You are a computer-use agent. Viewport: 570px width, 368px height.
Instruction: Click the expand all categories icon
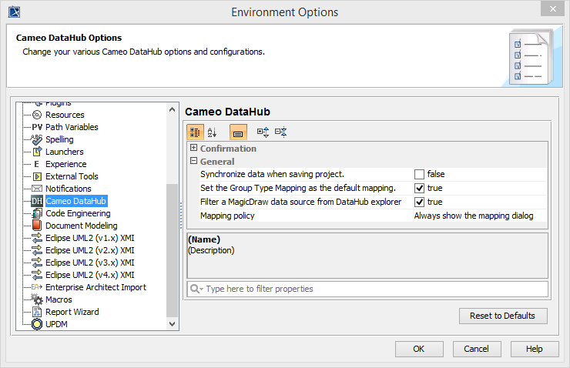263,132
